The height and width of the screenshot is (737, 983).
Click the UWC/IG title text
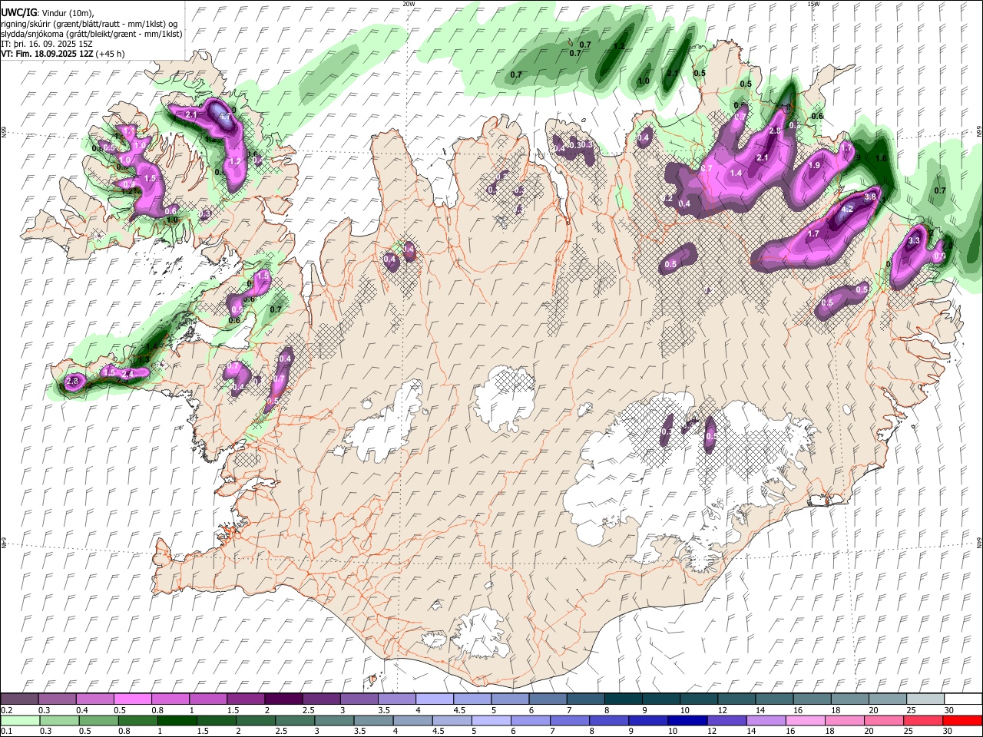tap(18, 13)
